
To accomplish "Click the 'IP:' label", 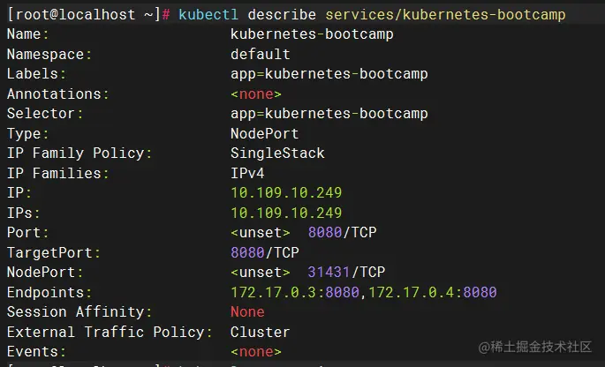I will click(19, 192).
